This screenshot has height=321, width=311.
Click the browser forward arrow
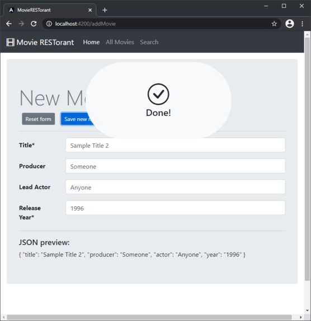tap(21, 24)
